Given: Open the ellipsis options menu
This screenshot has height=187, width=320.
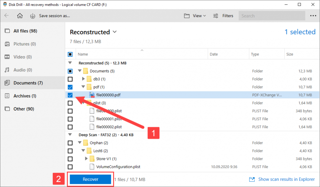Looking at the screenshot, I should [x=313, y=16].
